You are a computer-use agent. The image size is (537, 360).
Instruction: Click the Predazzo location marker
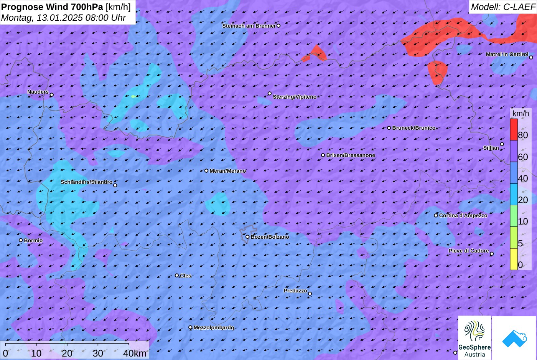tap(310, 294)
